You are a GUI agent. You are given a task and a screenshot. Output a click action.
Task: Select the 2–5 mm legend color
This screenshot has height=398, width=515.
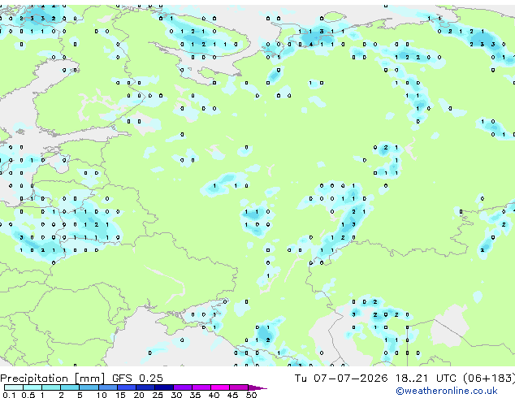pos(70,387)
